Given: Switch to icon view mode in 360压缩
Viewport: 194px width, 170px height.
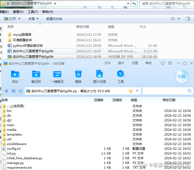Looking at the screenshot, I should (13, 91).
